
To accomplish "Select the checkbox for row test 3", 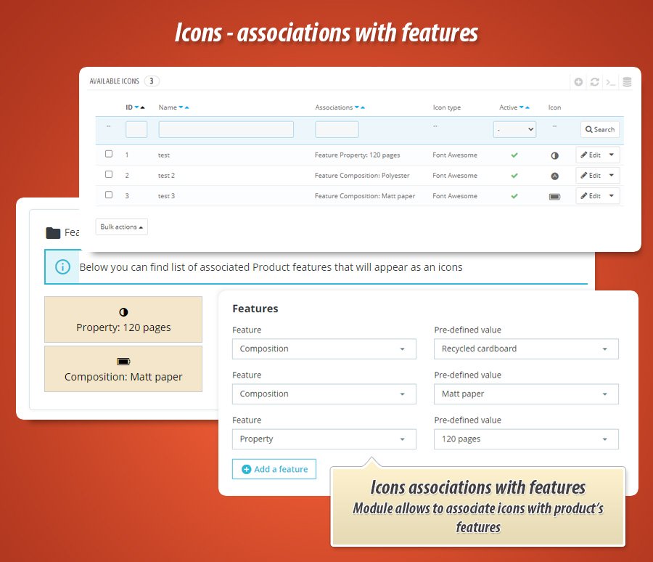I will click(x=109, y=195).
